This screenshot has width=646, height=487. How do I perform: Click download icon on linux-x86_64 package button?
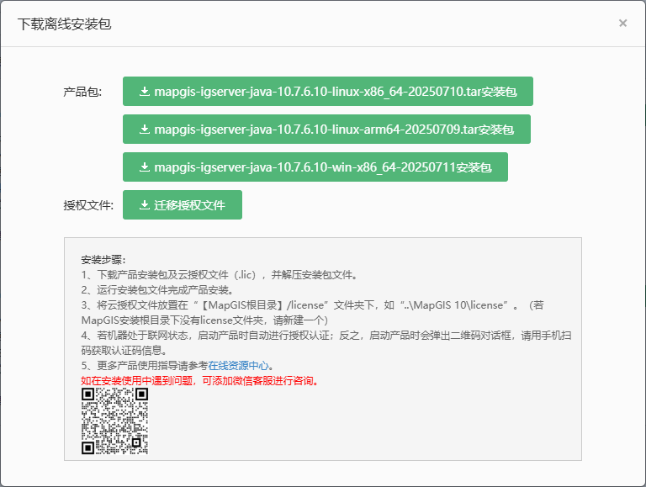[145, 92]
